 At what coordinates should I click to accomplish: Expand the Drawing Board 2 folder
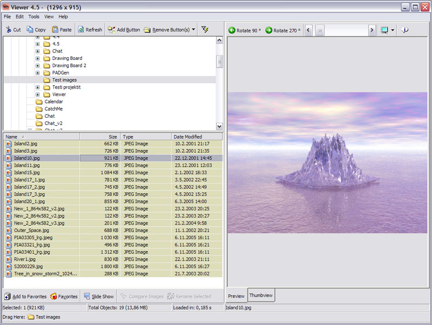coord(38,65)
